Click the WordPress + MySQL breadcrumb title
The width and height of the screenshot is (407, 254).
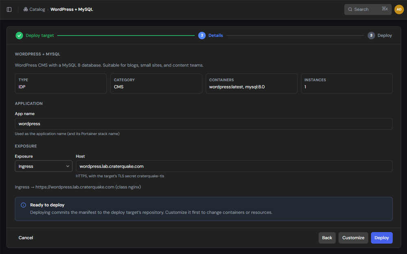(72, 9)
